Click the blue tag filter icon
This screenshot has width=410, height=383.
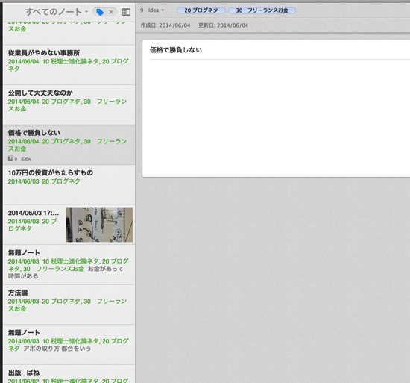100,12
